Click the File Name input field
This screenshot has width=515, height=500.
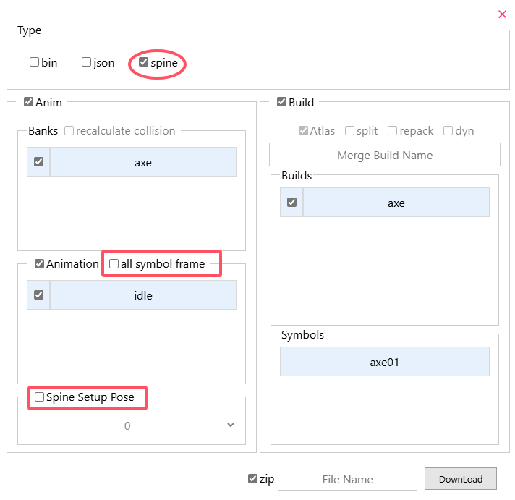[347, 479]
